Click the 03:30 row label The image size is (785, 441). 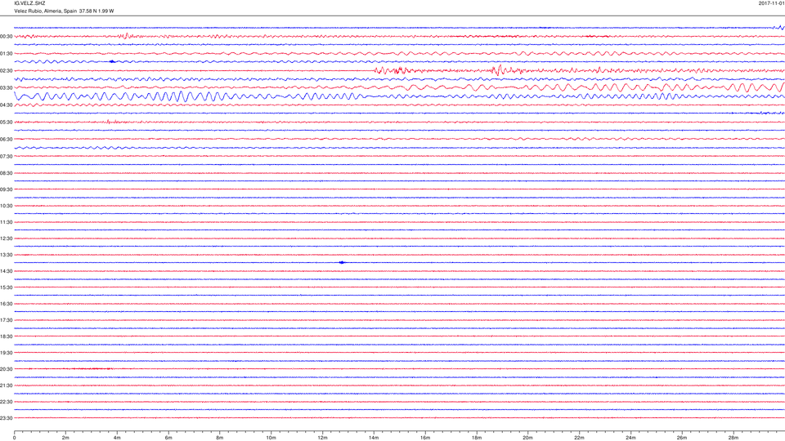7,88
